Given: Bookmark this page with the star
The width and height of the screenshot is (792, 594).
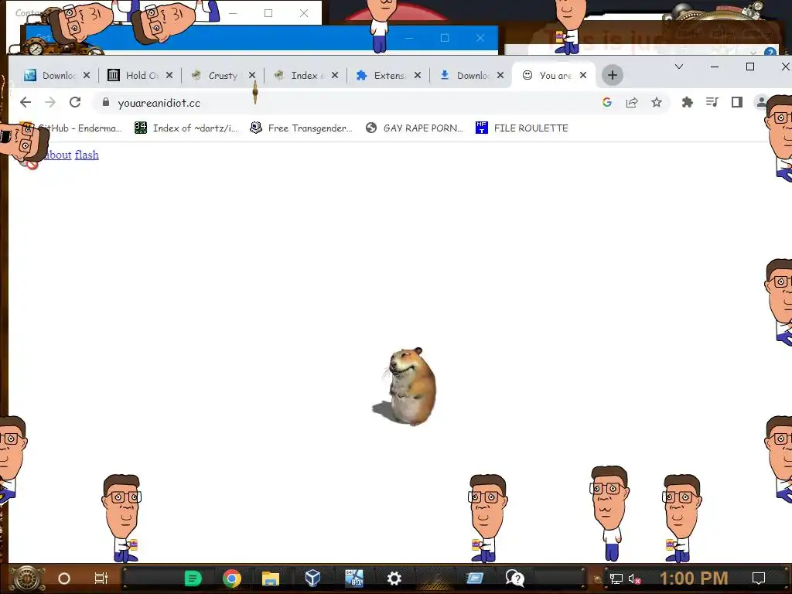Looking at the screenshot, I should 657,103.
